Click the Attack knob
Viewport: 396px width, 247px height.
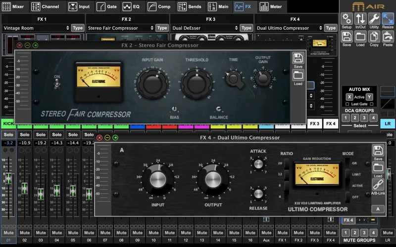click(x=258, y=164)
